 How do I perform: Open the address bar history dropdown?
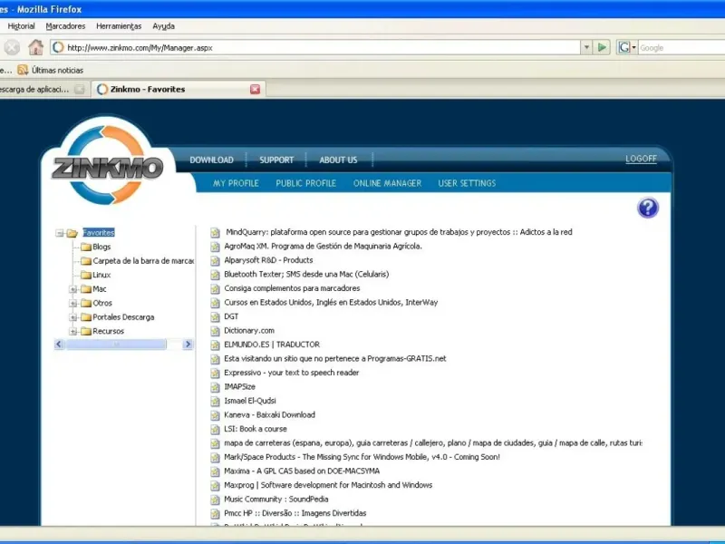(x=586, y=47)
